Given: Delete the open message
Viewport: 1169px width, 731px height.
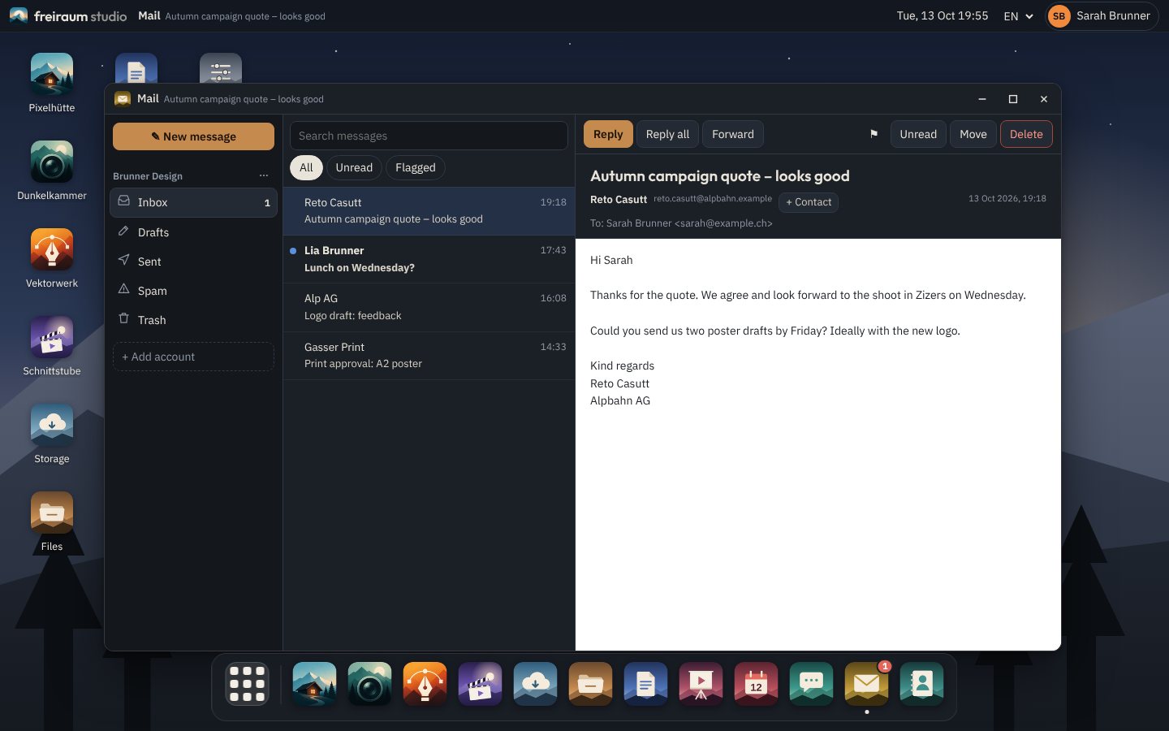Looking at the screenshot, I should 1026,134.
